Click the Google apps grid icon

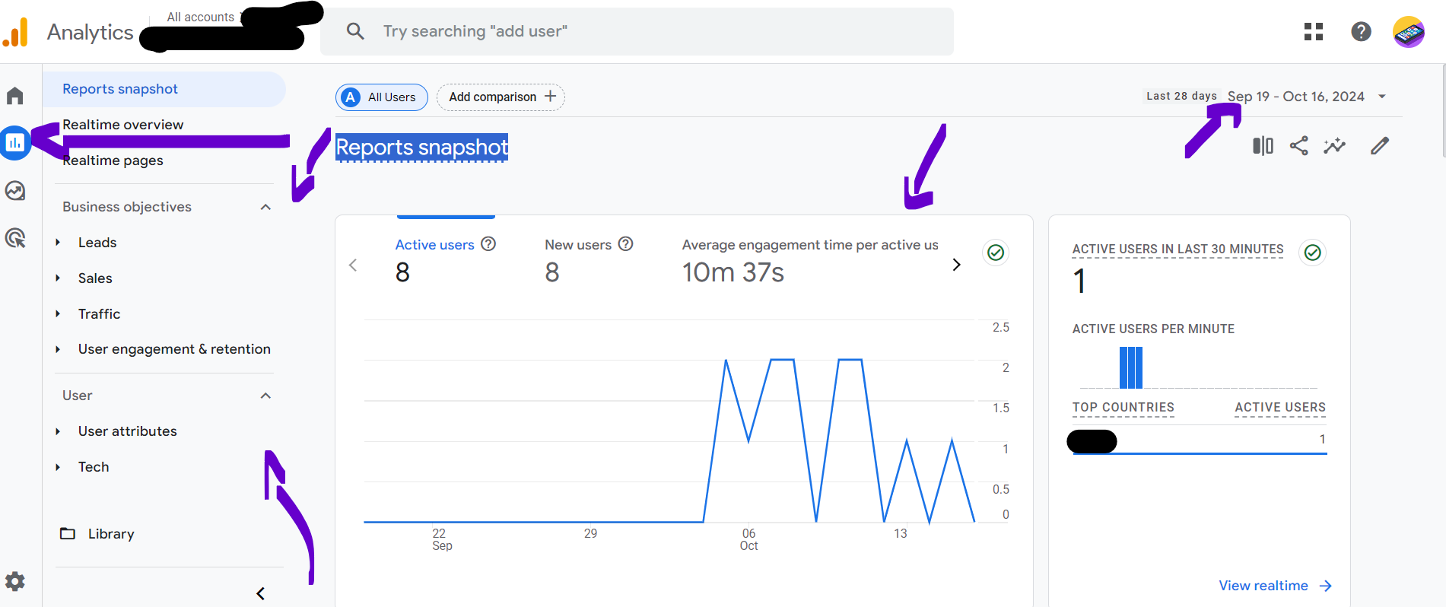pyautogui.click(x=1313, y=31)
